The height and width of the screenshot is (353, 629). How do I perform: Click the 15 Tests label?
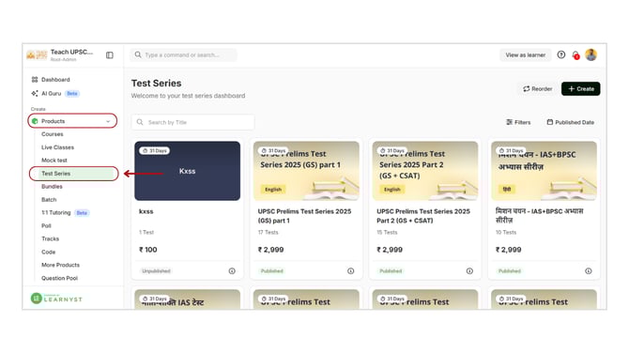point(387,232)
